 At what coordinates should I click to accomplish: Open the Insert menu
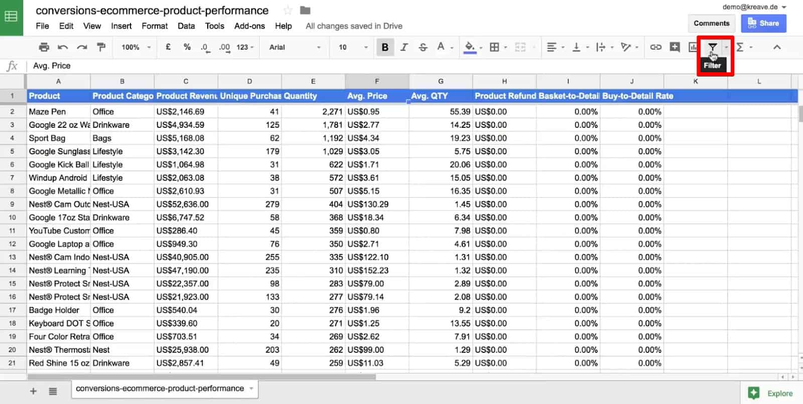(121, 26)
